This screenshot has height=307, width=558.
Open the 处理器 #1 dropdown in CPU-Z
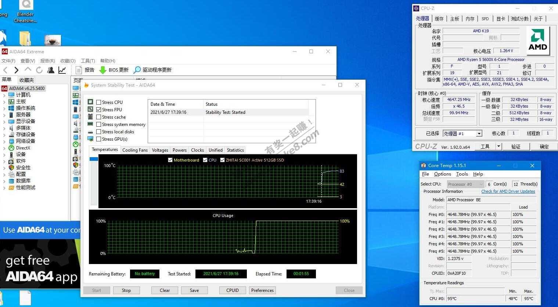click(x=479, y=134)
